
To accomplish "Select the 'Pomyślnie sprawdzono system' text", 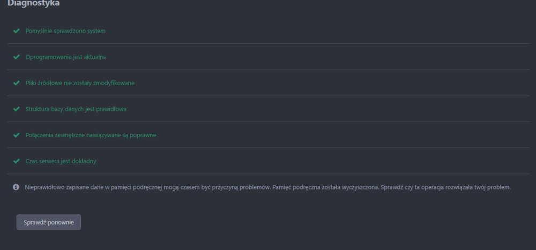I will pyautogui.click(x=65, y=31).
